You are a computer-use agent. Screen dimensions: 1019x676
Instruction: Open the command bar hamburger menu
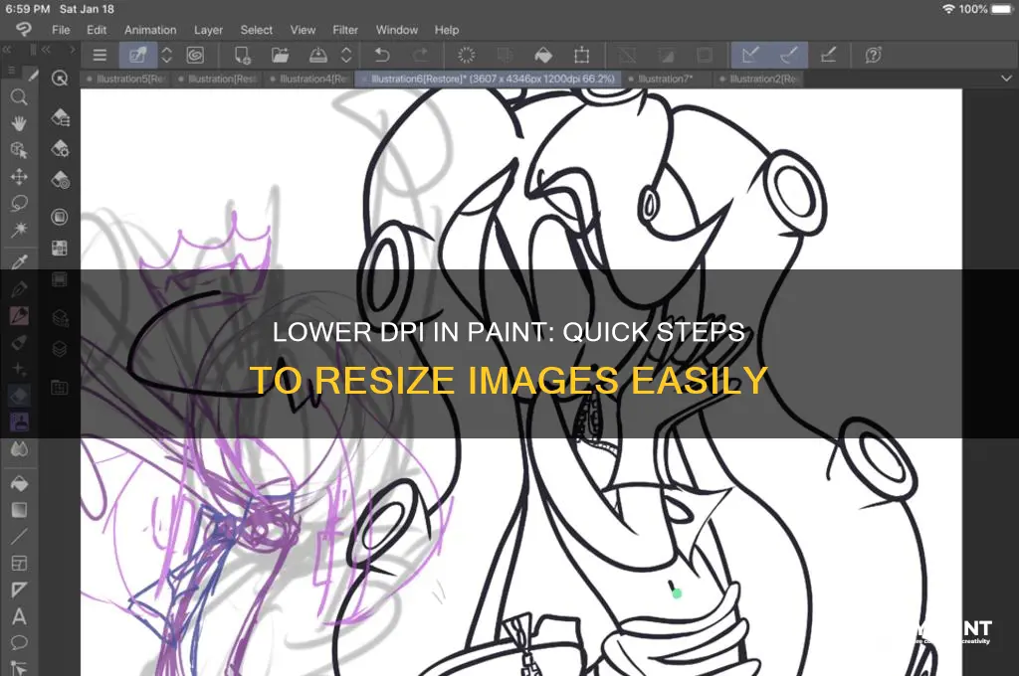[100, 56]
